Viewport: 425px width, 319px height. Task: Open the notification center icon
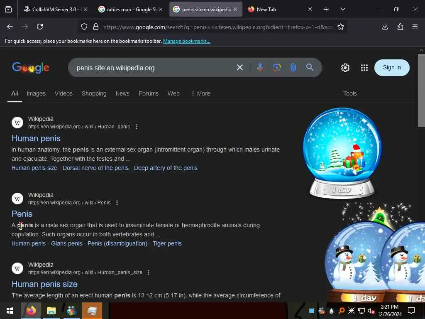[x=411, y=311]
